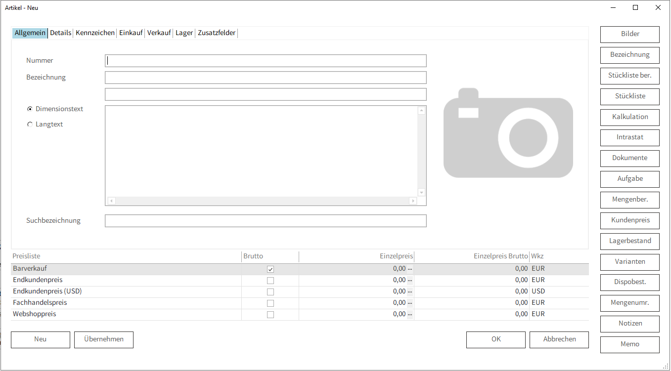Screen dimensions: 671x371
Task: Click text area scroll down arrow
Action: [422, 193]
